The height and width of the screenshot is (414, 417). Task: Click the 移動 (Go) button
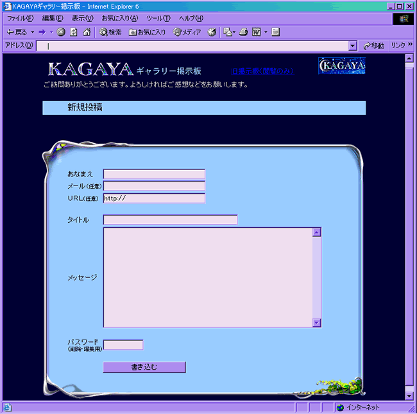click(x=374, y=46)
